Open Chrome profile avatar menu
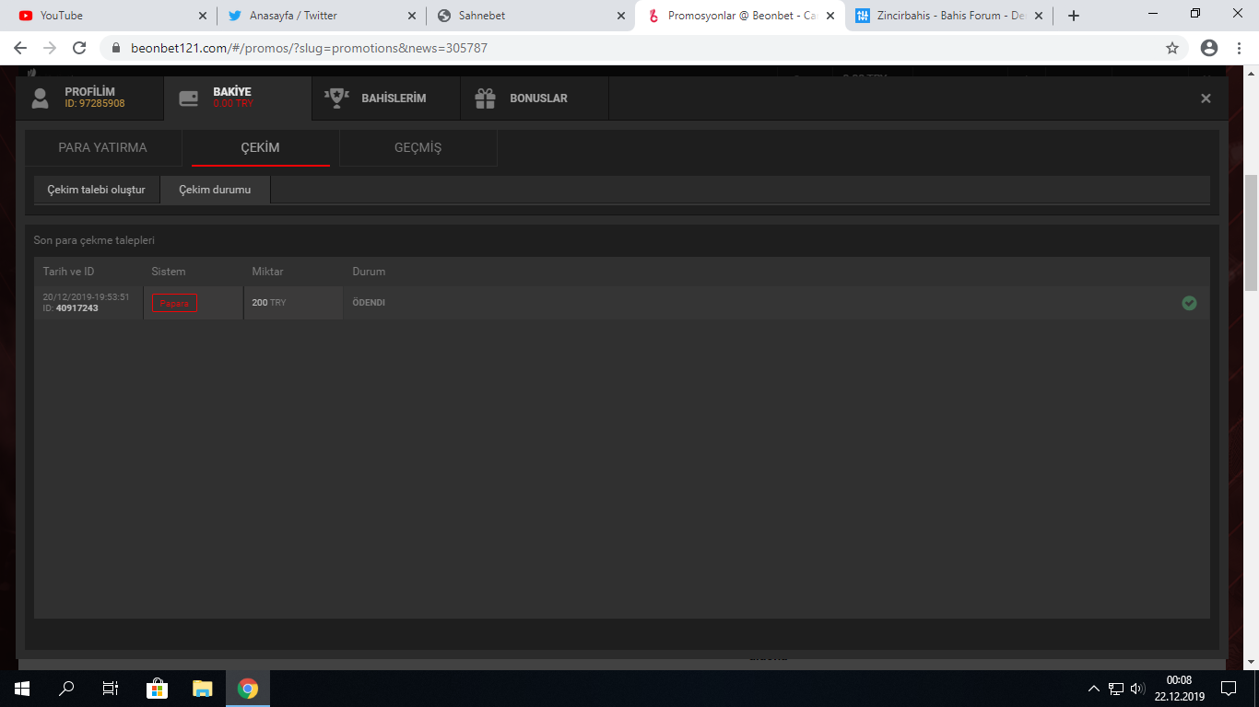The height and width of the screenshot is (707, 1259). (x=1209, y=48)
